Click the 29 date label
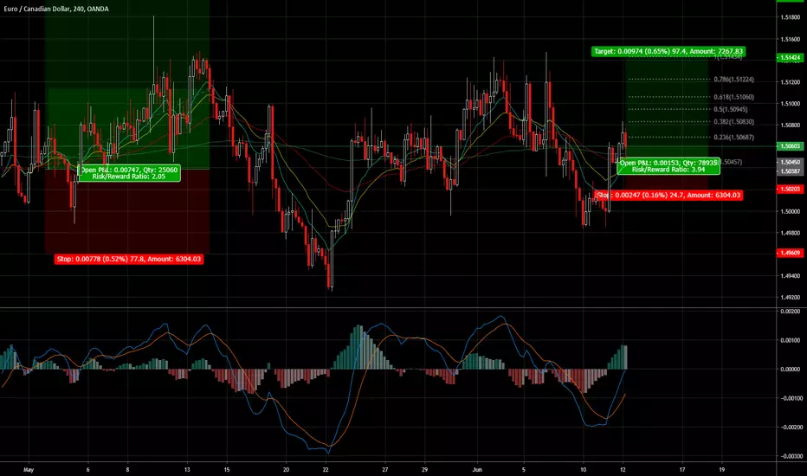 (x=424, y=470)
